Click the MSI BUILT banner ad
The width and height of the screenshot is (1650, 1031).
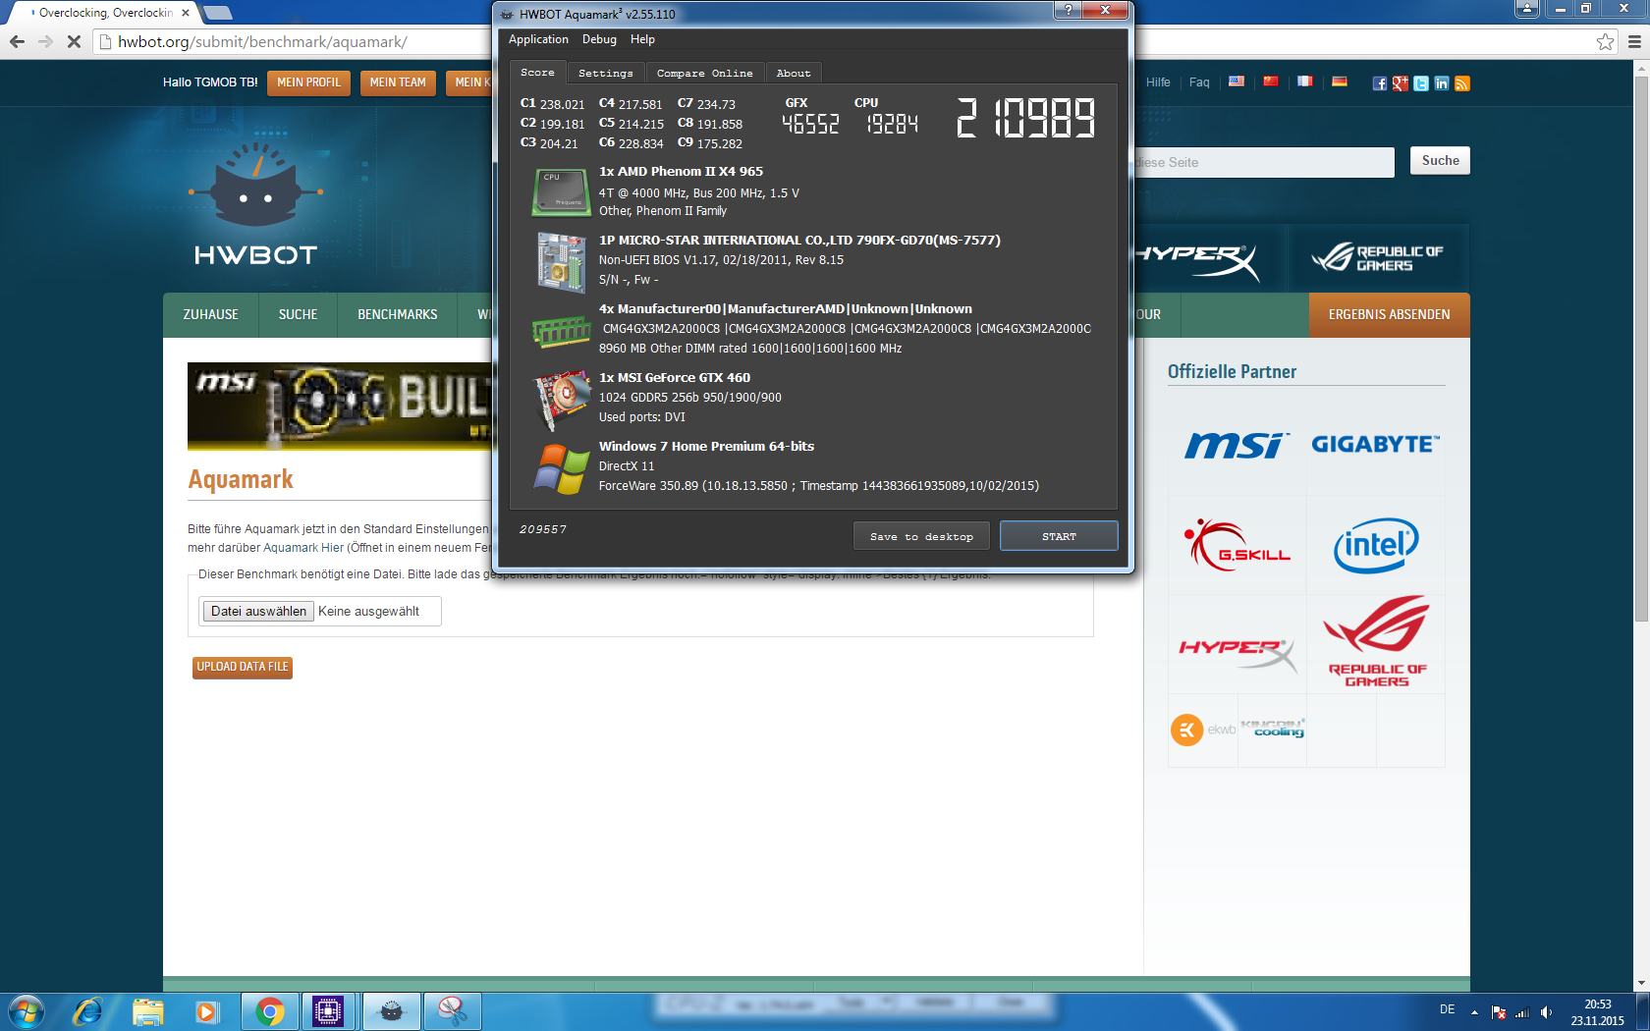pyautogui.click(x=340, y=406)
